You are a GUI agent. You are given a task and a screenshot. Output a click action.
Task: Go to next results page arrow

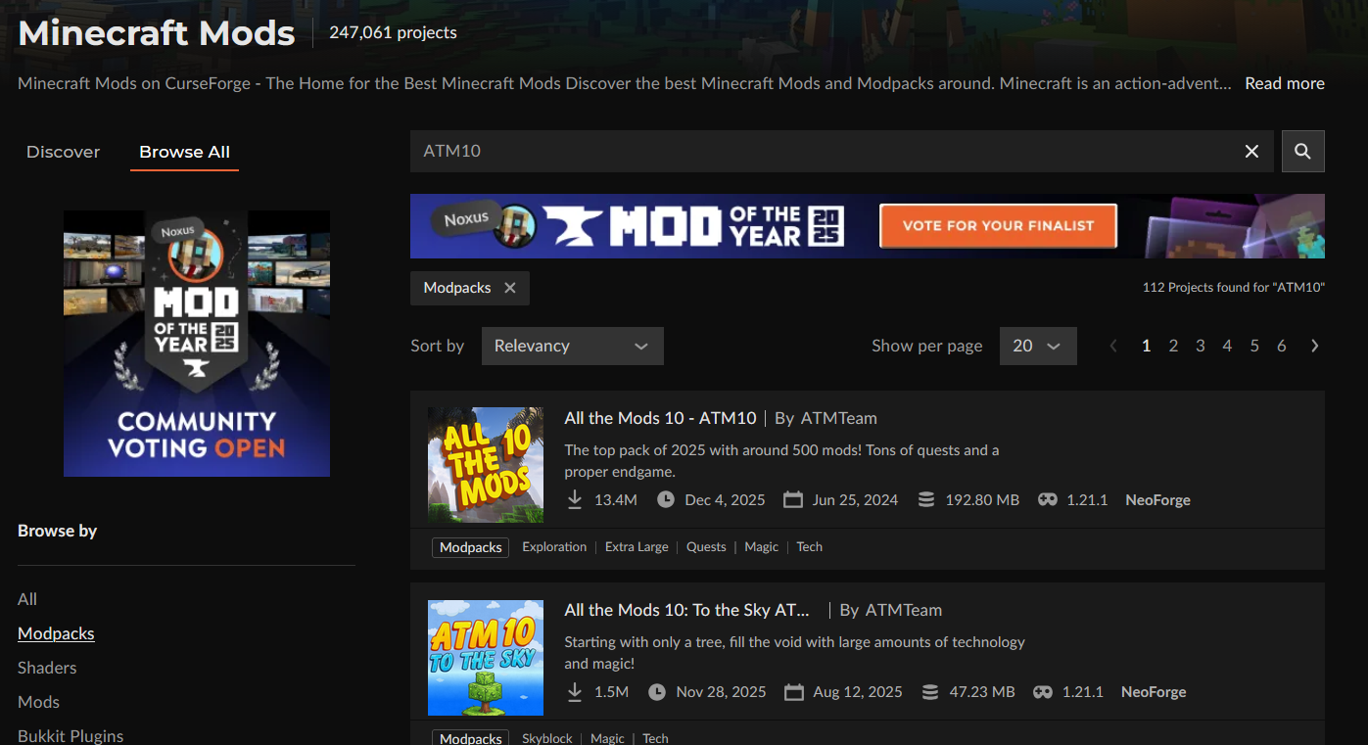(x=1314, y=346)
